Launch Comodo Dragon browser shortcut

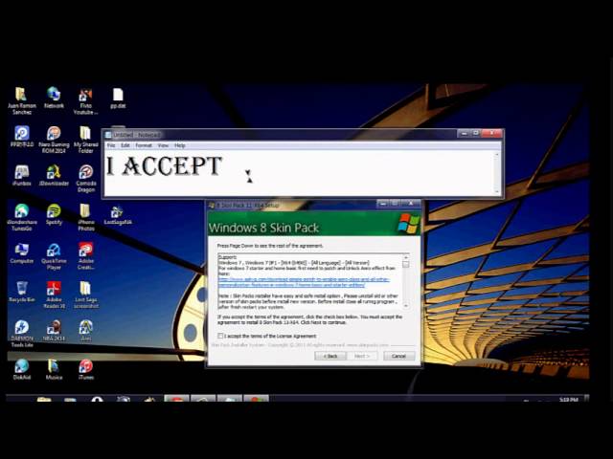(x=85, y=179)
